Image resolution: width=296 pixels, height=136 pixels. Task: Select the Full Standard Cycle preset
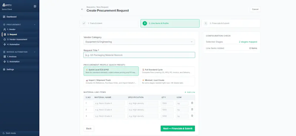point(167,71)
